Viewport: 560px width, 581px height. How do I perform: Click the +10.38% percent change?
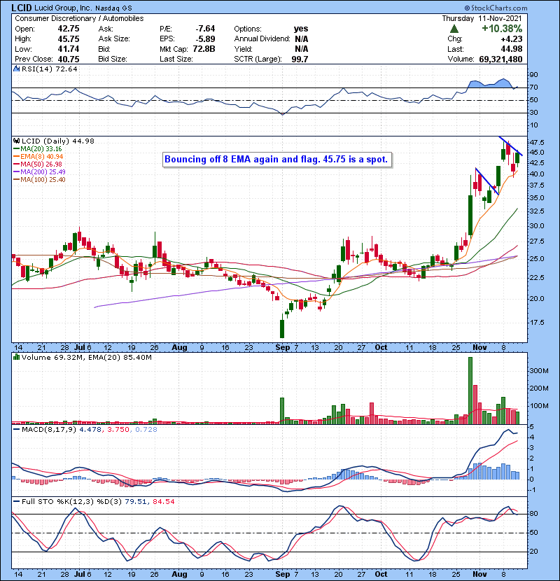[502, 29]
